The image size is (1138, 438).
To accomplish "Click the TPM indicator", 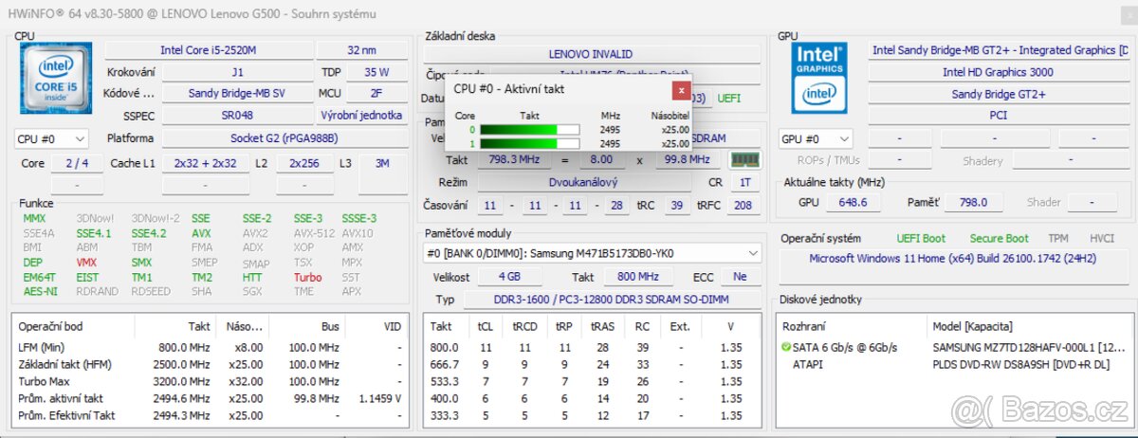I will click(1058, 239).
